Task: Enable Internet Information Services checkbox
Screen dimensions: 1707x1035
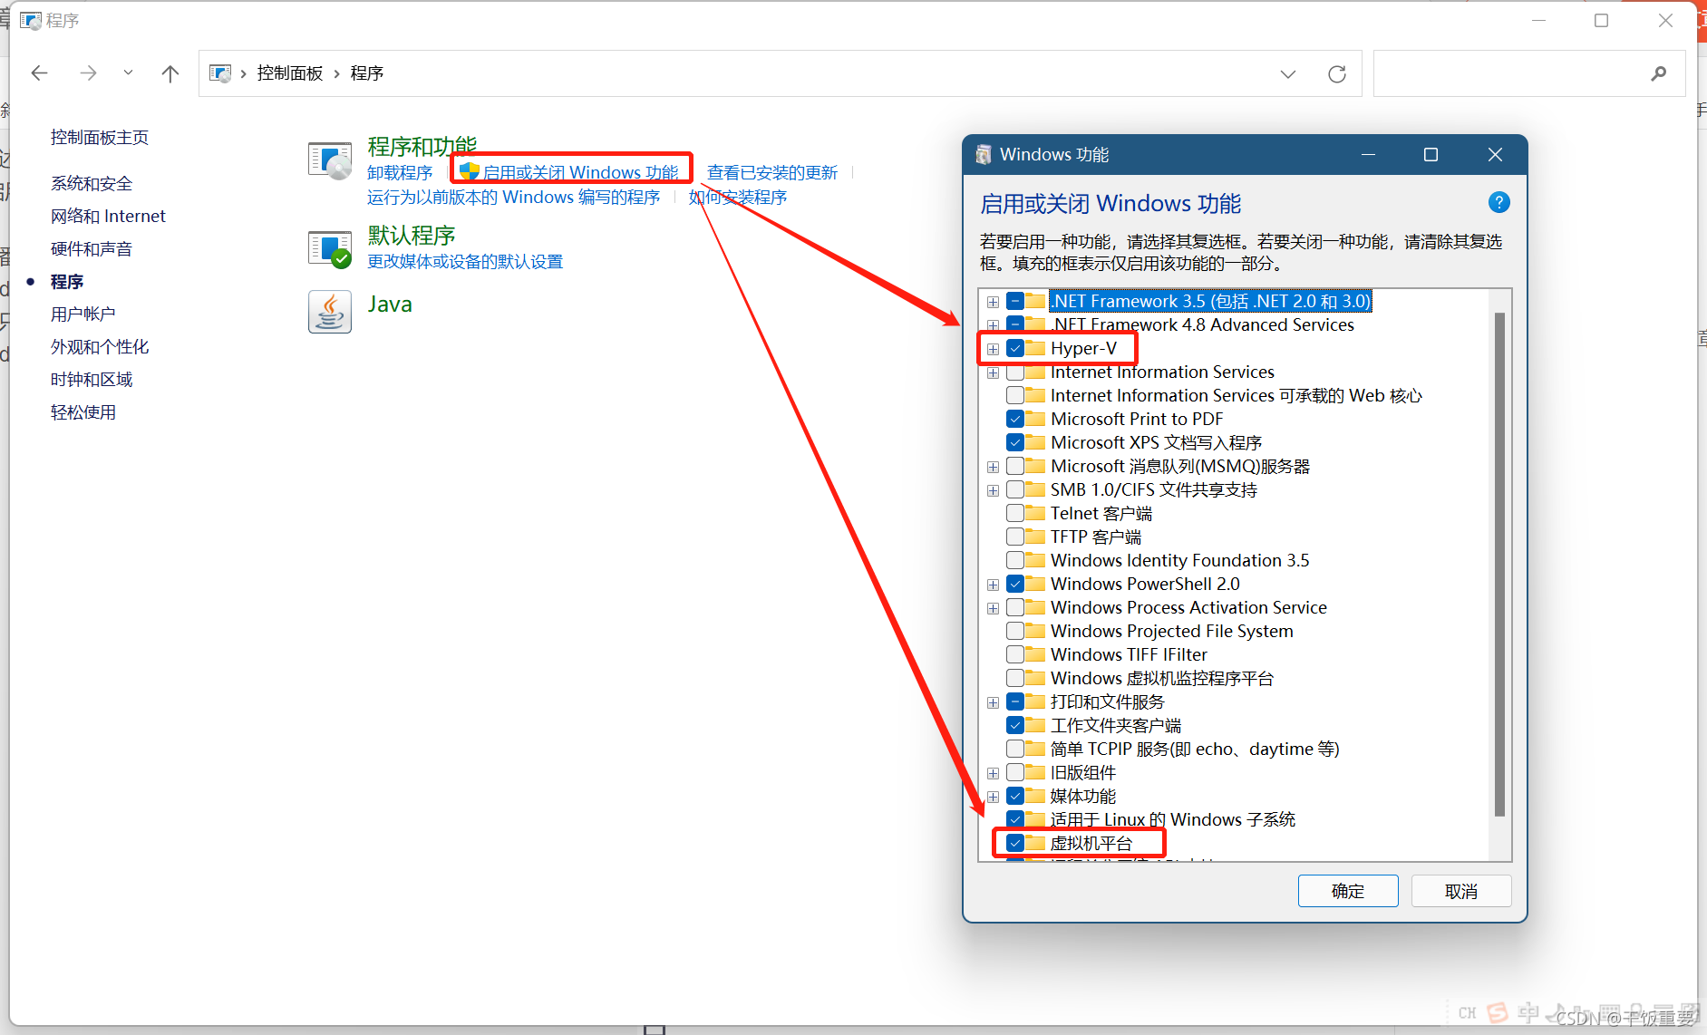Action: click(x=1015, y=372)
